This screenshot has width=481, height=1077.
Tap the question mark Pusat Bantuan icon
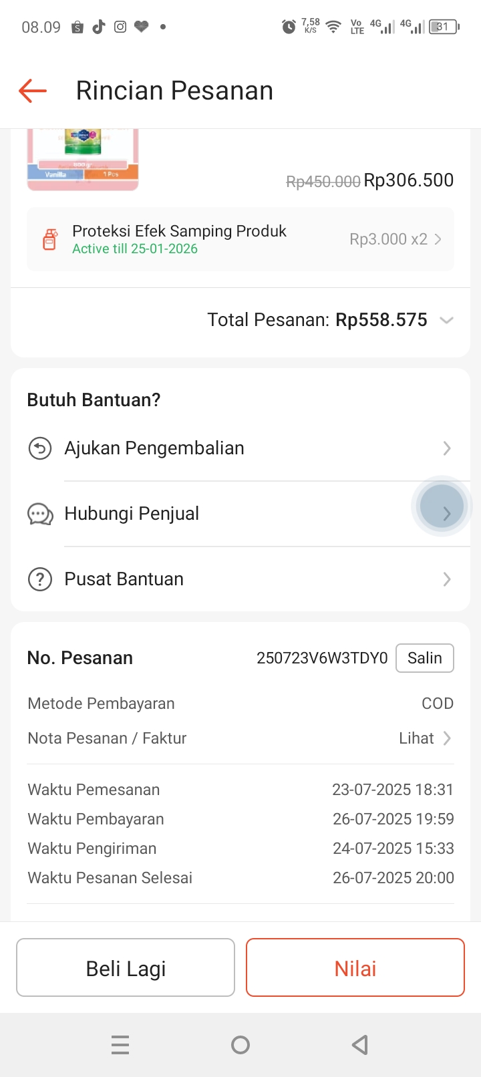click(x=40, y=579)
